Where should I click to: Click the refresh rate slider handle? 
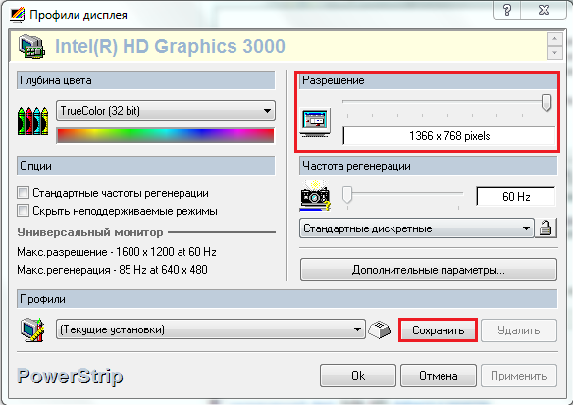click(347, 194)
